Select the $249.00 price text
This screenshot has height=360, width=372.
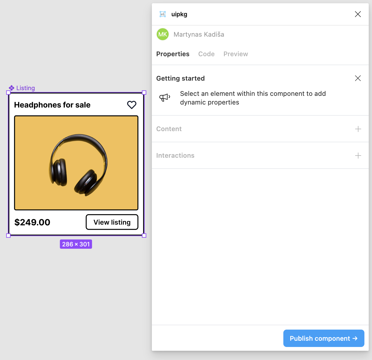32,222
